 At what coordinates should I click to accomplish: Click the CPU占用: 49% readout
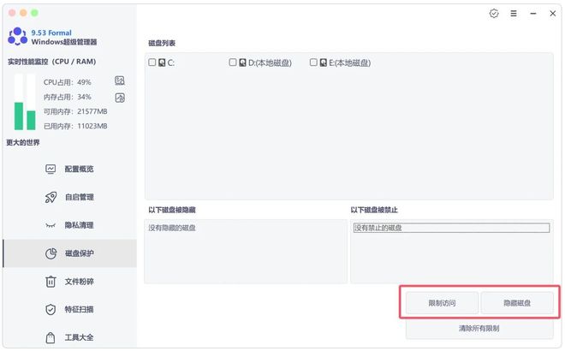(68, 82)
